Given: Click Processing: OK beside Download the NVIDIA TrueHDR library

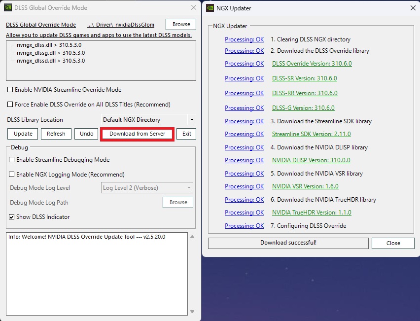Looking at the screenshot, I should pos(244,200).
